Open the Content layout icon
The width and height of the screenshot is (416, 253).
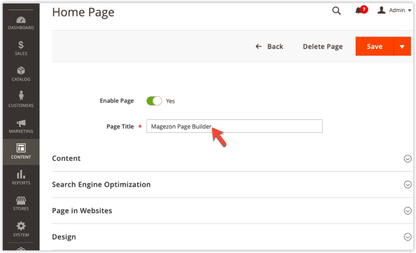(21, 148)
